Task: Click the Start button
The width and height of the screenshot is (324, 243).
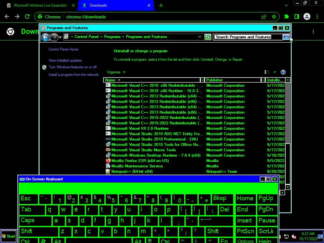Action: [9, 236]
